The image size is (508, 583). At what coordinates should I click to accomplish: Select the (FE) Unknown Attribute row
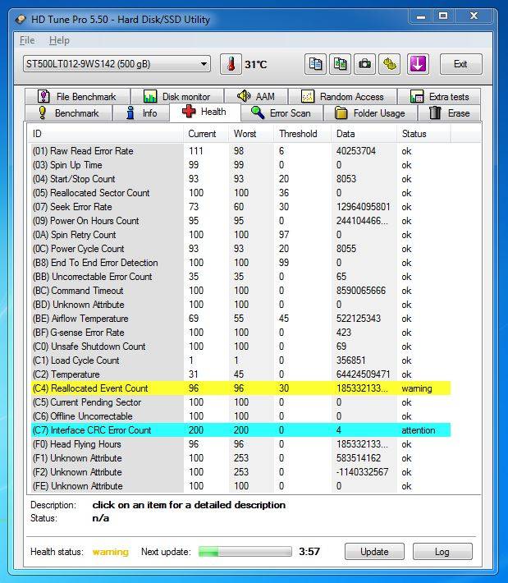(240, 486)
